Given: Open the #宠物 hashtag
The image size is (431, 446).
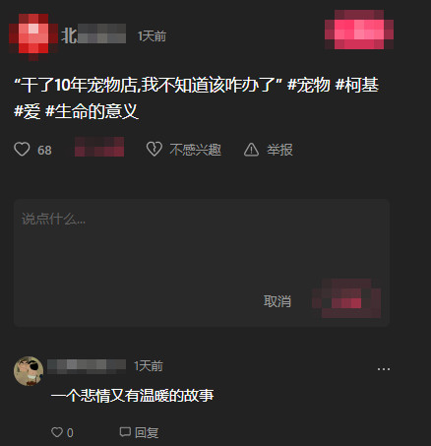Looking at the screenshot, I should [308, 85].
